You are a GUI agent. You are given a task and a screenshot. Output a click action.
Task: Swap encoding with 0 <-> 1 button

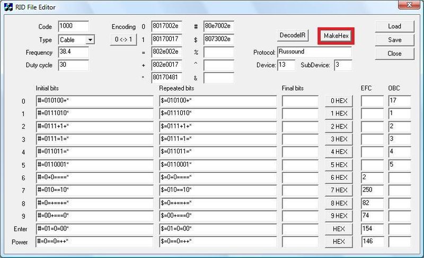click(123, 40)
